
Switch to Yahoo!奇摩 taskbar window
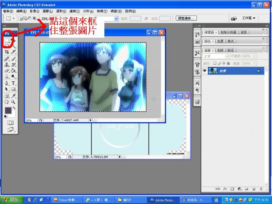click(67, 200)
